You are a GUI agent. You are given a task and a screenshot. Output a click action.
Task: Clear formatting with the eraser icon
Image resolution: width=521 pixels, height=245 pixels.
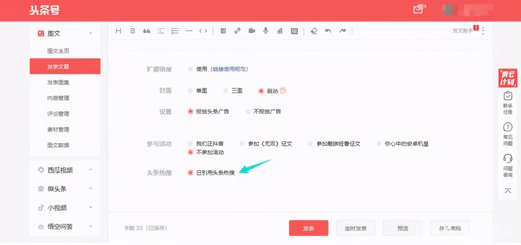pos(314,31)
